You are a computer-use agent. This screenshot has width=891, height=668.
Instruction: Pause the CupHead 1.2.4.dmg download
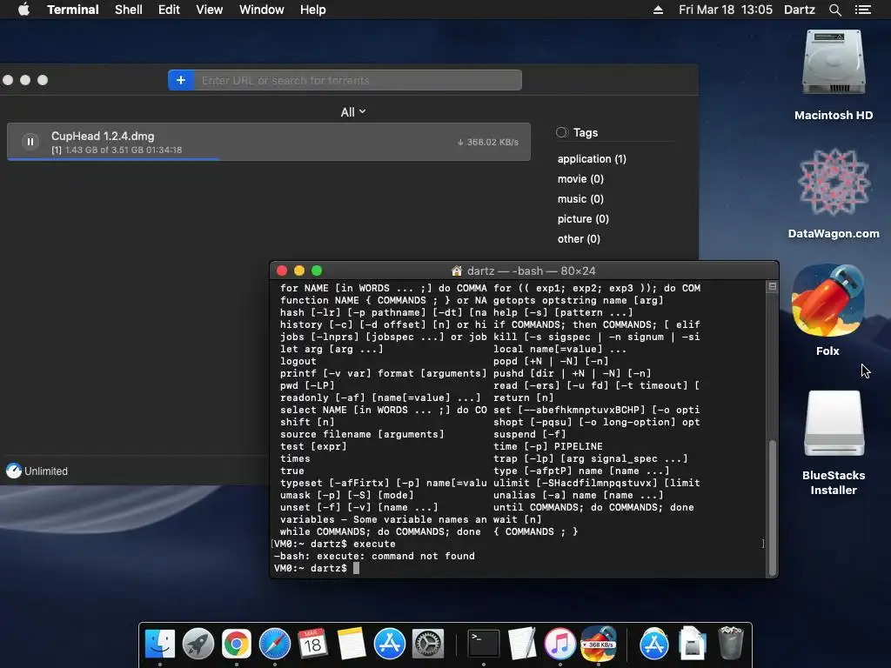tap(30, 142)
